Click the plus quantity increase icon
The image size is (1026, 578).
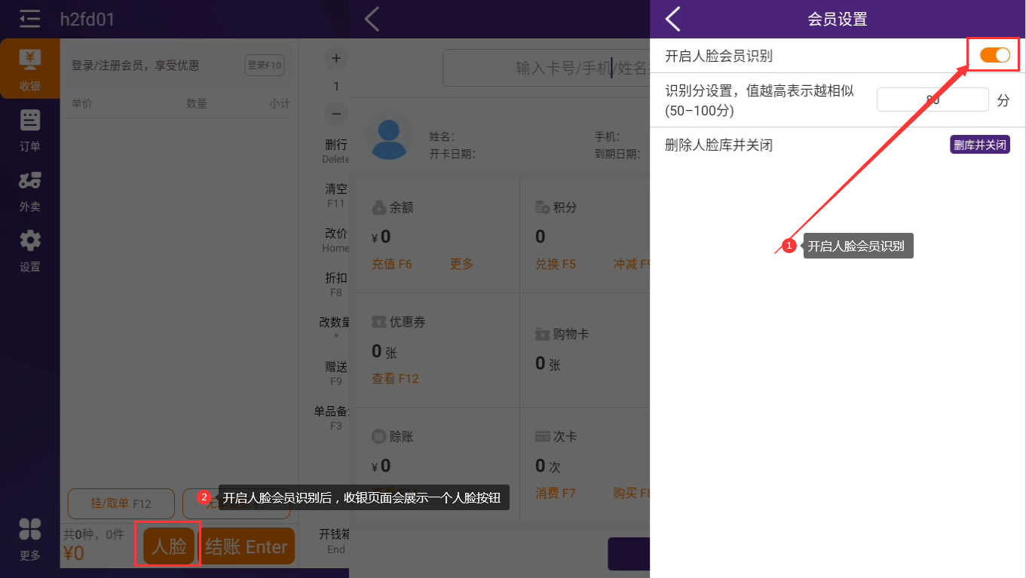tap(336, 59)
